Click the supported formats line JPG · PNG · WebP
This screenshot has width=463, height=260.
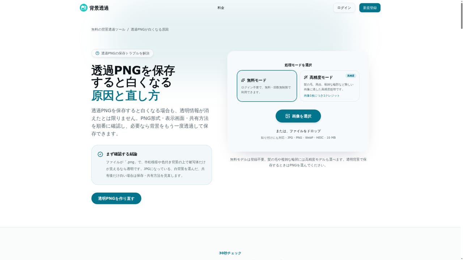(x=298, y=138)
